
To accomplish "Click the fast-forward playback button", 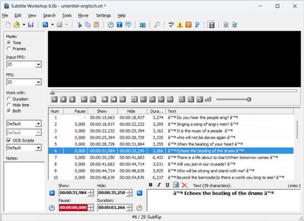I will pos(113,99).
